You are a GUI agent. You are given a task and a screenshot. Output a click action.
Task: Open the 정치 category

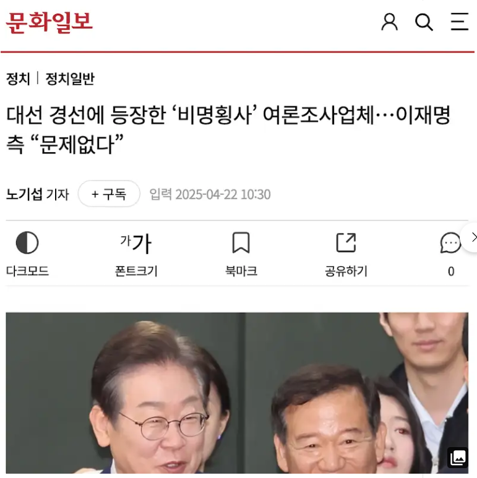click(x=18, y=79)
